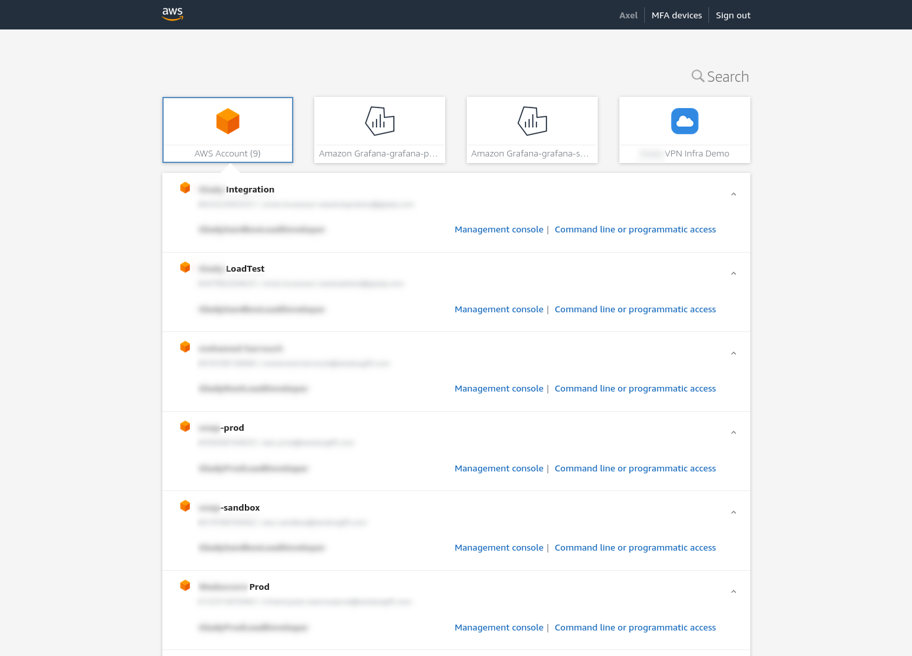This screenshot has width=912, height=656.
Task: Collapse the -prod account row
Action: click(733, 433)
